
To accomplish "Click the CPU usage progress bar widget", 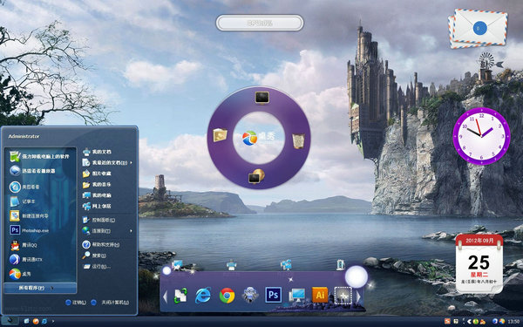I will click(260, 23).
